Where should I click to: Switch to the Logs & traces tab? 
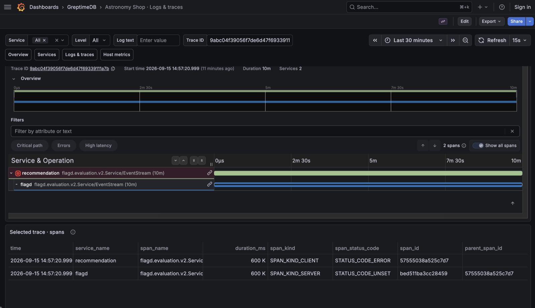[80, 55]
